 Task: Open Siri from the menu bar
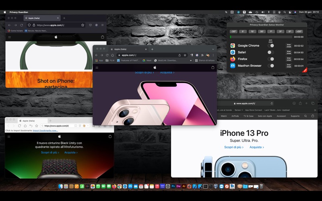click(295, 12)
